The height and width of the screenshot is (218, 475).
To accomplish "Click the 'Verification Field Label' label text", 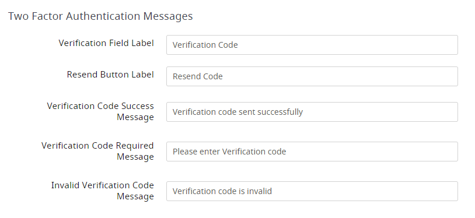I will [106, 43].
